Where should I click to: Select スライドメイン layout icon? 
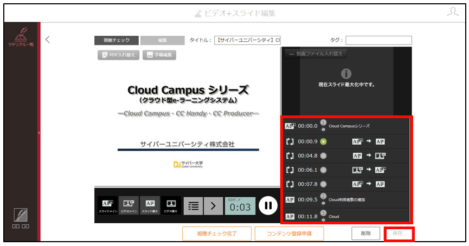click(108, 206)
